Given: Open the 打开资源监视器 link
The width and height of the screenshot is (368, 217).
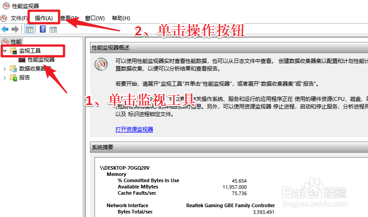Looking at the screenshot, I should (134, 129).
